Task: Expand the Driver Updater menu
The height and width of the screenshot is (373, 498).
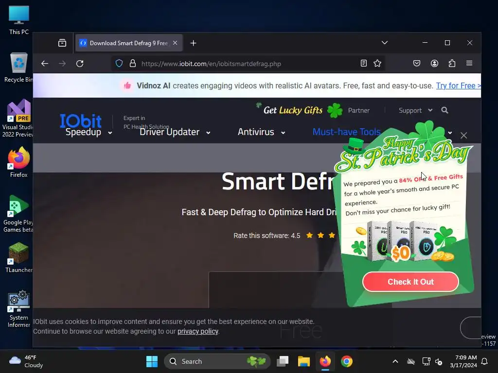Action: 175,132
